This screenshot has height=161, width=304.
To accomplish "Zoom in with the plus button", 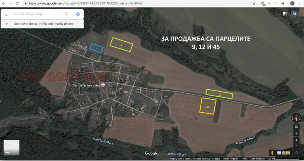I will 296,140.
